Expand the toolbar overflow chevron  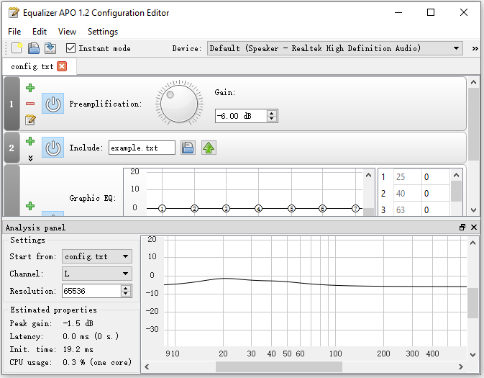point(475,48)
